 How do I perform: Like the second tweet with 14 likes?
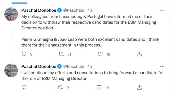coord(99,87)
